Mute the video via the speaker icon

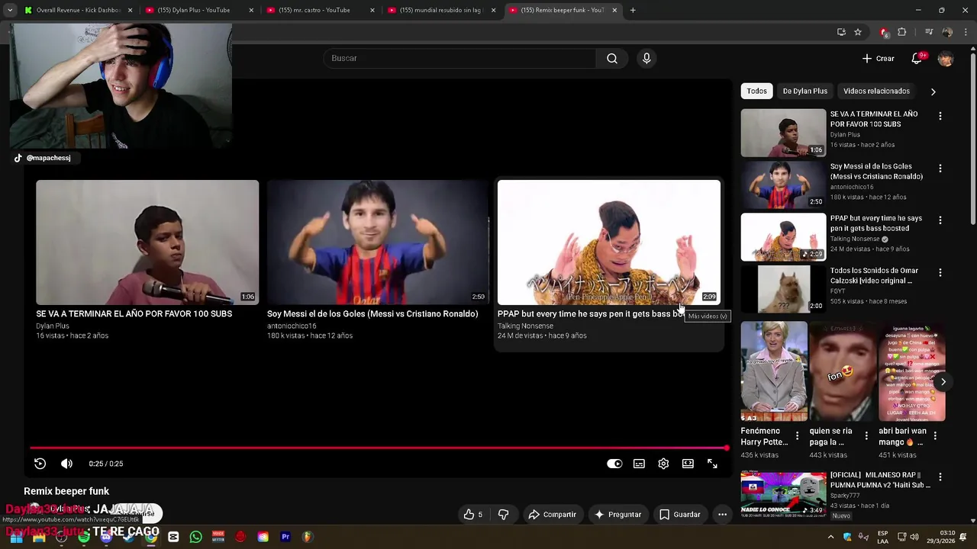pos(66,464)
